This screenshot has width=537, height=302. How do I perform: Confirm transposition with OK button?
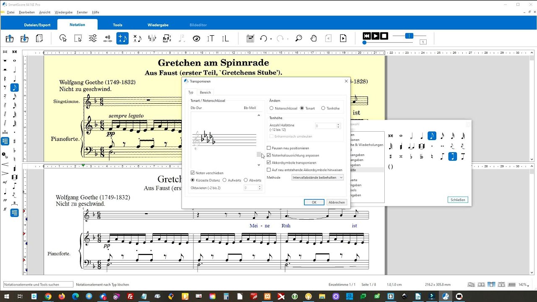tap(314, 202)
